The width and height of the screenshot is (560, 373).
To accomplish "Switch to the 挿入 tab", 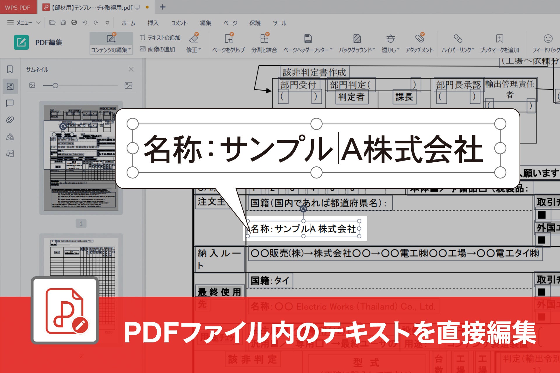I will [153, 23].
